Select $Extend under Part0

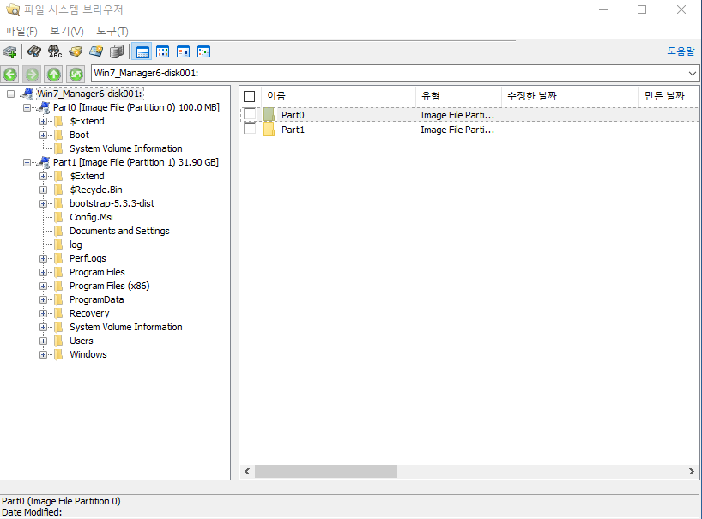pos(87,121)
